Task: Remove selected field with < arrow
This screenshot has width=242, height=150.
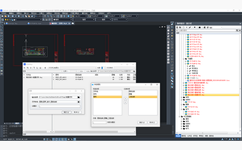Action: (x=125, y=102)
